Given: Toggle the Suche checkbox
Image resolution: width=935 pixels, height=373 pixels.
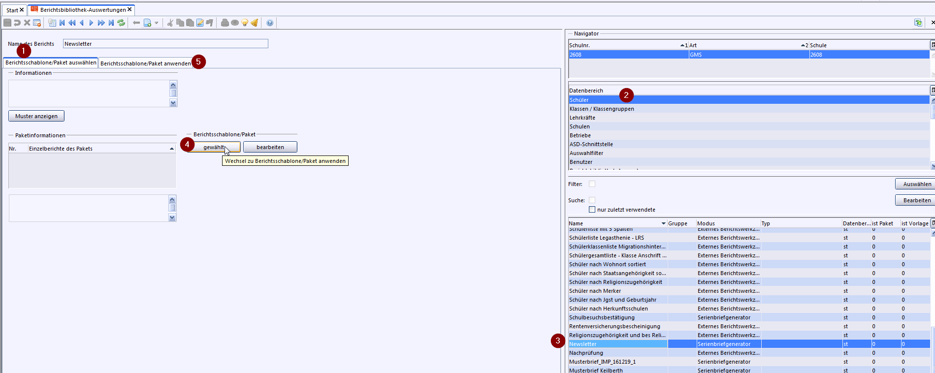Looking at the screenshot, I should [592, 200].
